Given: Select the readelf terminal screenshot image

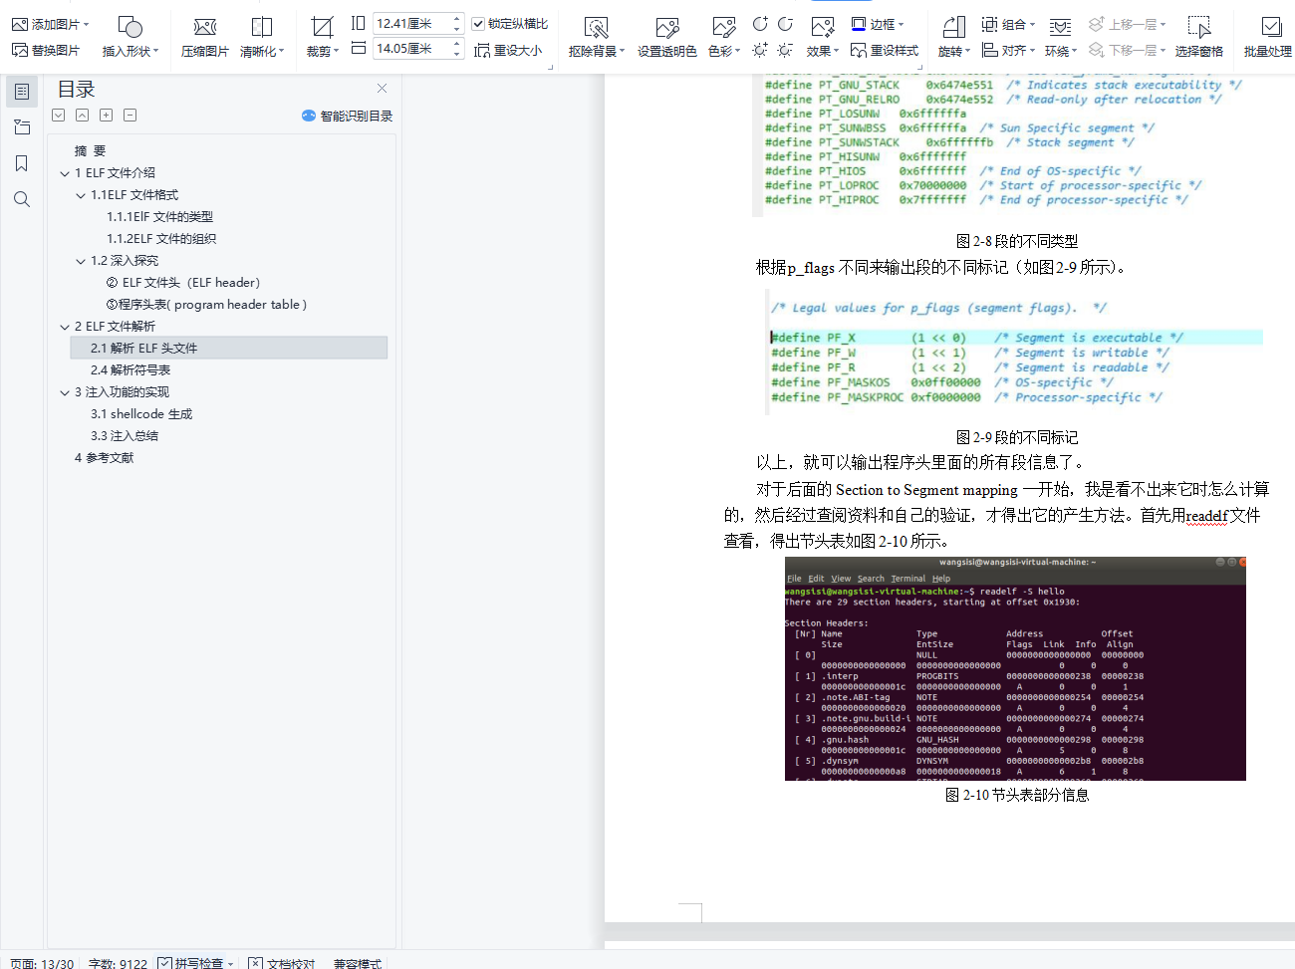Looking at the screenshot, I should click(x=1015, y=668).
